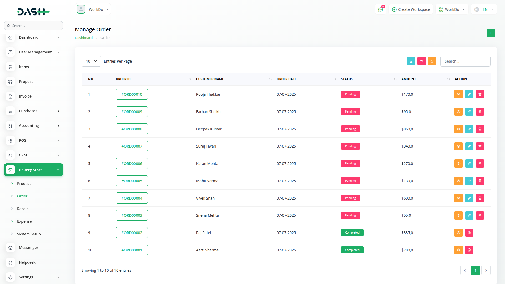
Task: Click the table search input field
Action: point(465,61)
